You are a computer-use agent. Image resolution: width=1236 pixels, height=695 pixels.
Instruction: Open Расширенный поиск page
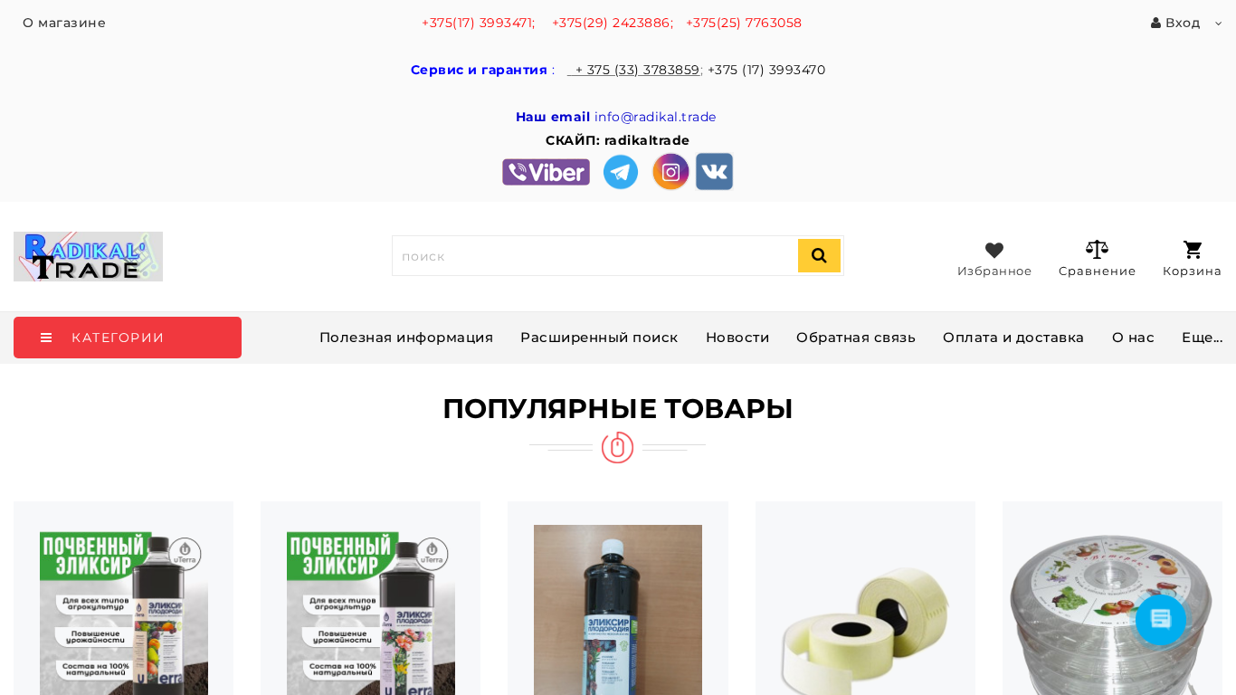coord(599,338)
